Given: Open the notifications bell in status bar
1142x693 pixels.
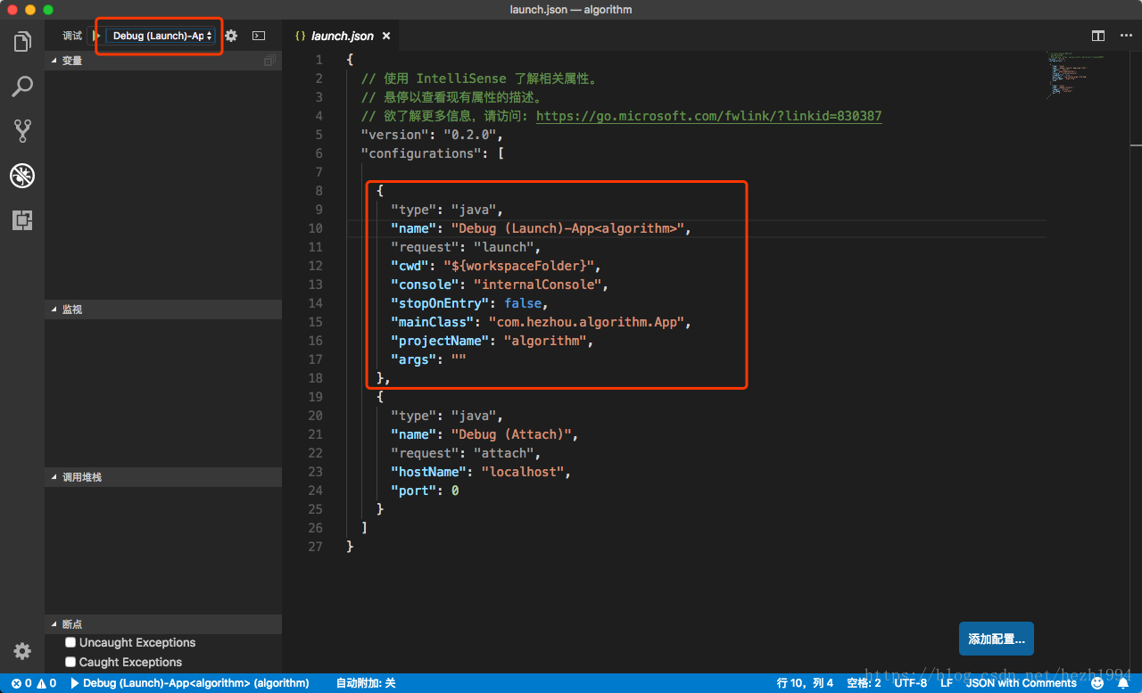Looking at the screenshot, I should point(1121,683).
